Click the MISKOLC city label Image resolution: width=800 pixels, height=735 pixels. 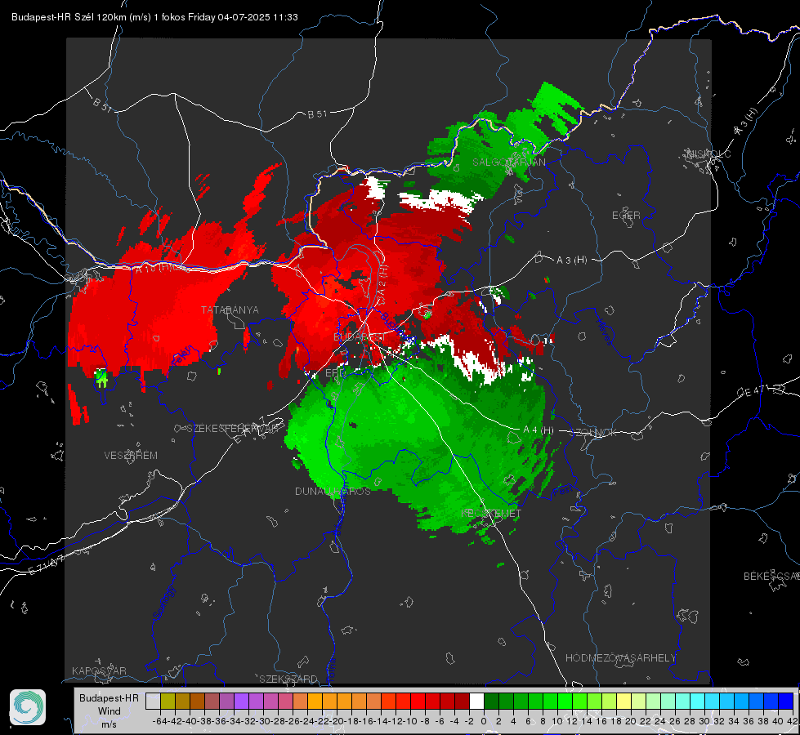(x=708, y=154)
